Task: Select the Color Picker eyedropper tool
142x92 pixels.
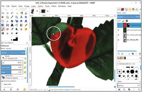Action: point(12,17)
